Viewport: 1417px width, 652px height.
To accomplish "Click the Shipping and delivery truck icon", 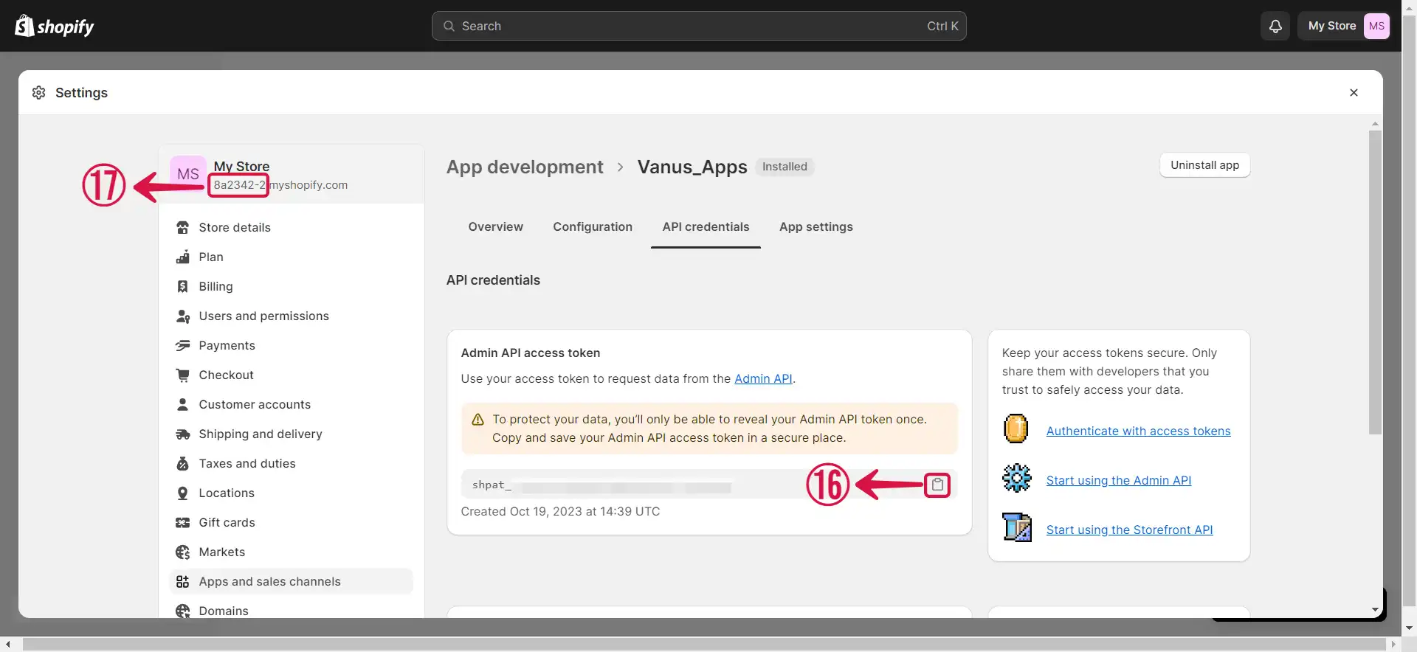I will 183,434.
